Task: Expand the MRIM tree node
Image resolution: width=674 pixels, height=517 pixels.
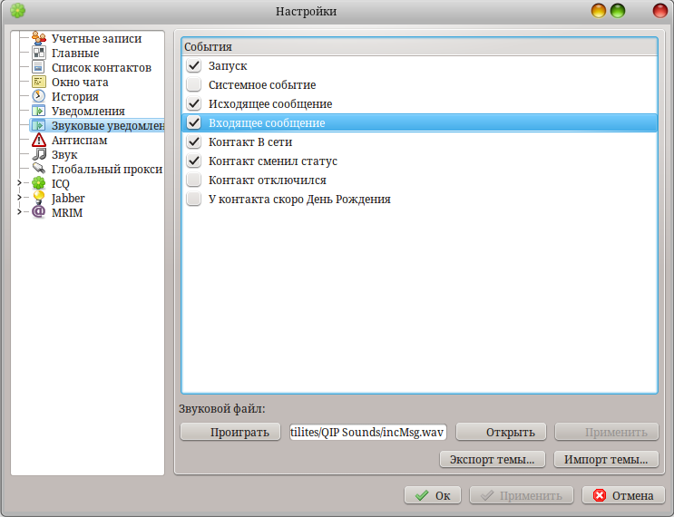Action: (19, 212)
